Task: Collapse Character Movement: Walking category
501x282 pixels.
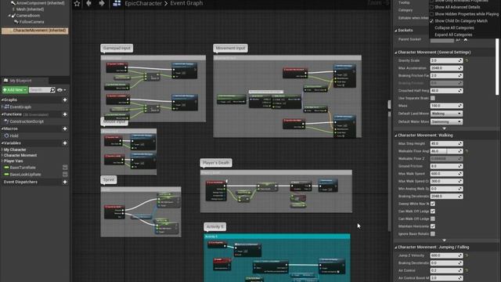Action: click(396, 136)
